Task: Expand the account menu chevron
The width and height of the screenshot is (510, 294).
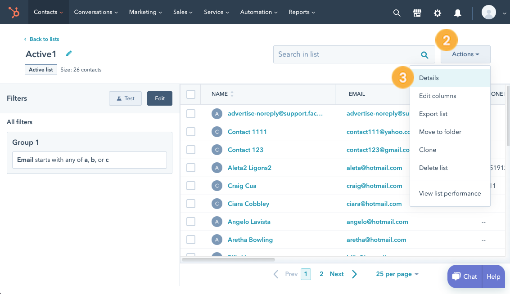Action: pos(504,13)
